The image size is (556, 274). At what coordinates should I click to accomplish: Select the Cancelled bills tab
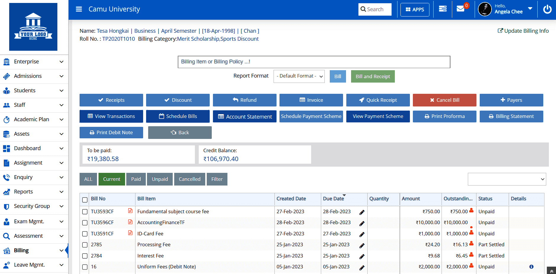tap(190, 179)
